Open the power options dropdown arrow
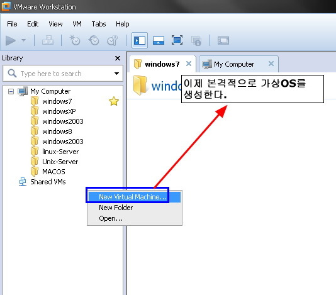This screenshot has height=295, width=336. [x=23, y=40]
